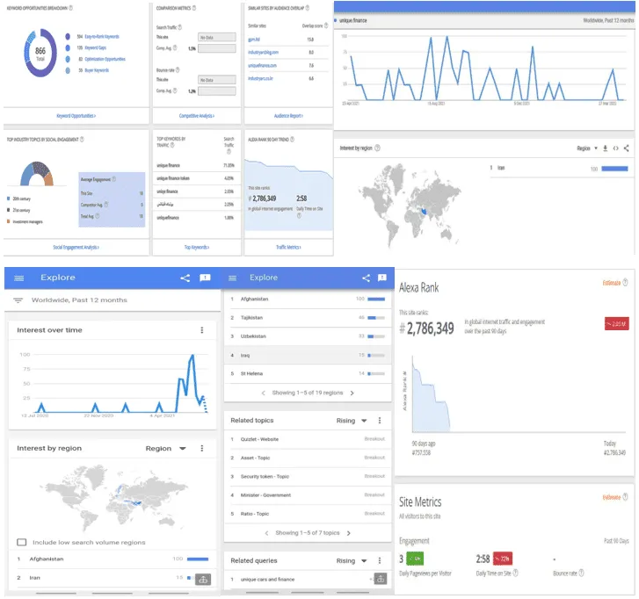Click share icon in left Explore header
Screen dimensions: 639x599
(x=185, y=278)
